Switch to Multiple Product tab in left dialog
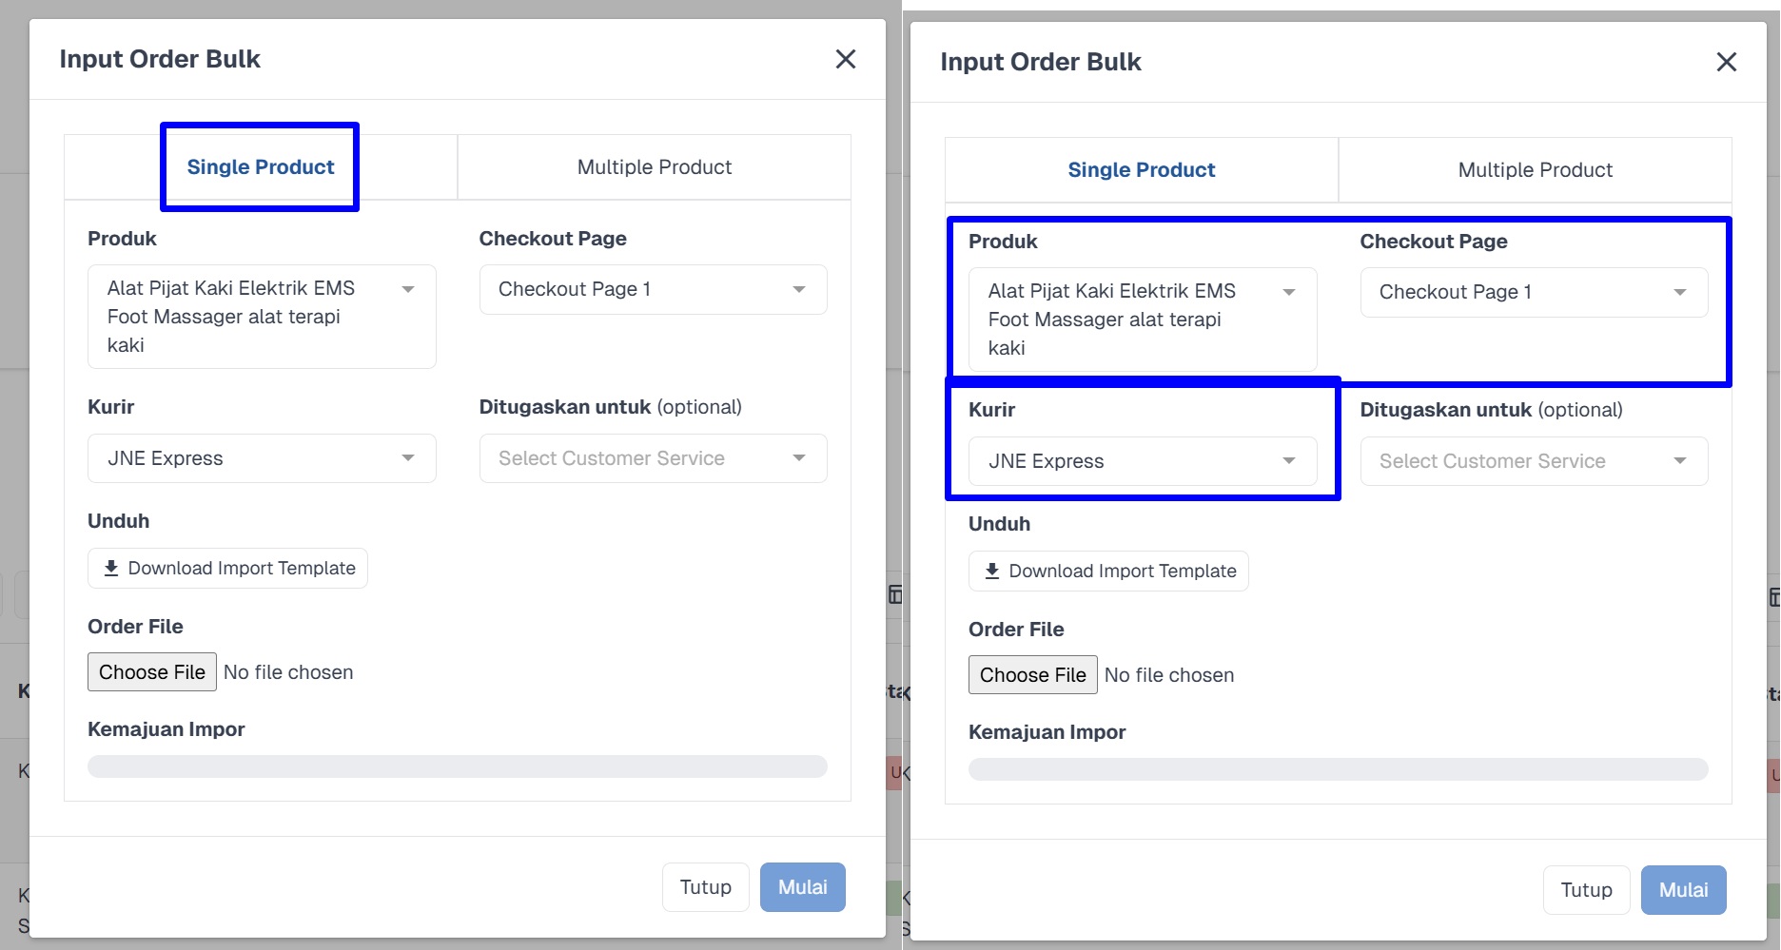 pyautogui.click(x=655, y=167)
